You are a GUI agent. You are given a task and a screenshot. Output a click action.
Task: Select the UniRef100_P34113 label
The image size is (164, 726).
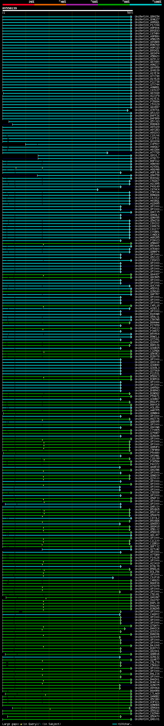coord(147,328)
